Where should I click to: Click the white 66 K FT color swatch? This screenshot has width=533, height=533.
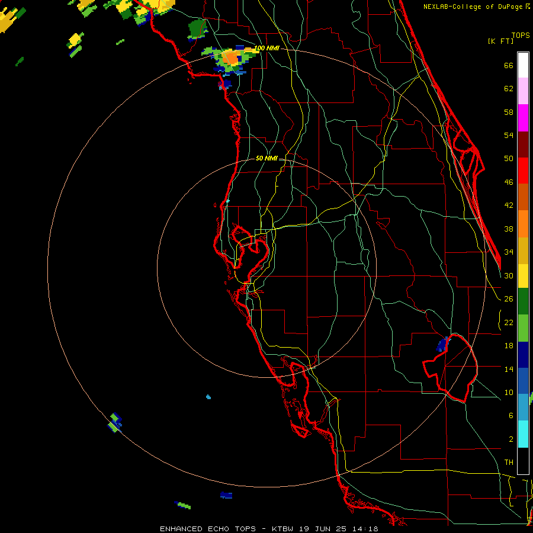[523, 65]
